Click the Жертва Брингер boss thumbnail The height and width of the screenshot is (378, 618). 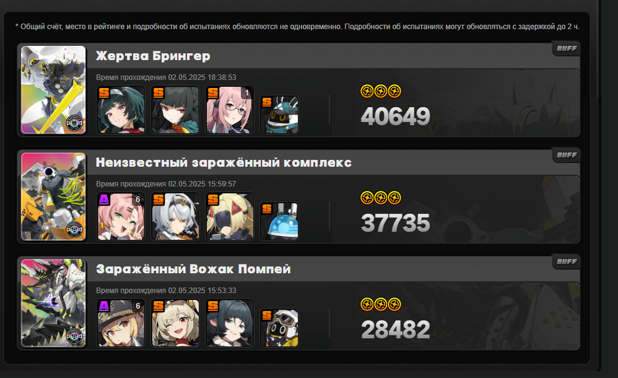(53, 90)
